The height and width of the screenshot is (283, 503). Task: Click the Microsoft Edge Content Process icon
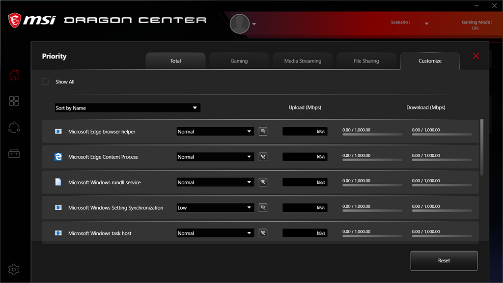[58, 157]
